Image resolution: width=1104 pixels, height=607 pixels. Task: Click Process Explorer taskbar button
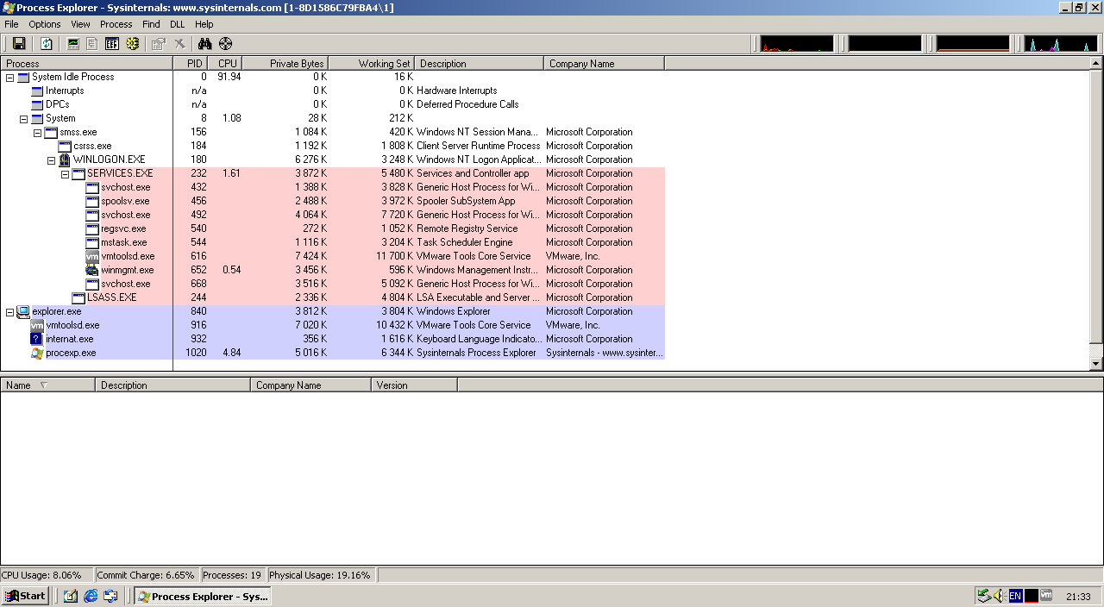(x=204, y=596)
